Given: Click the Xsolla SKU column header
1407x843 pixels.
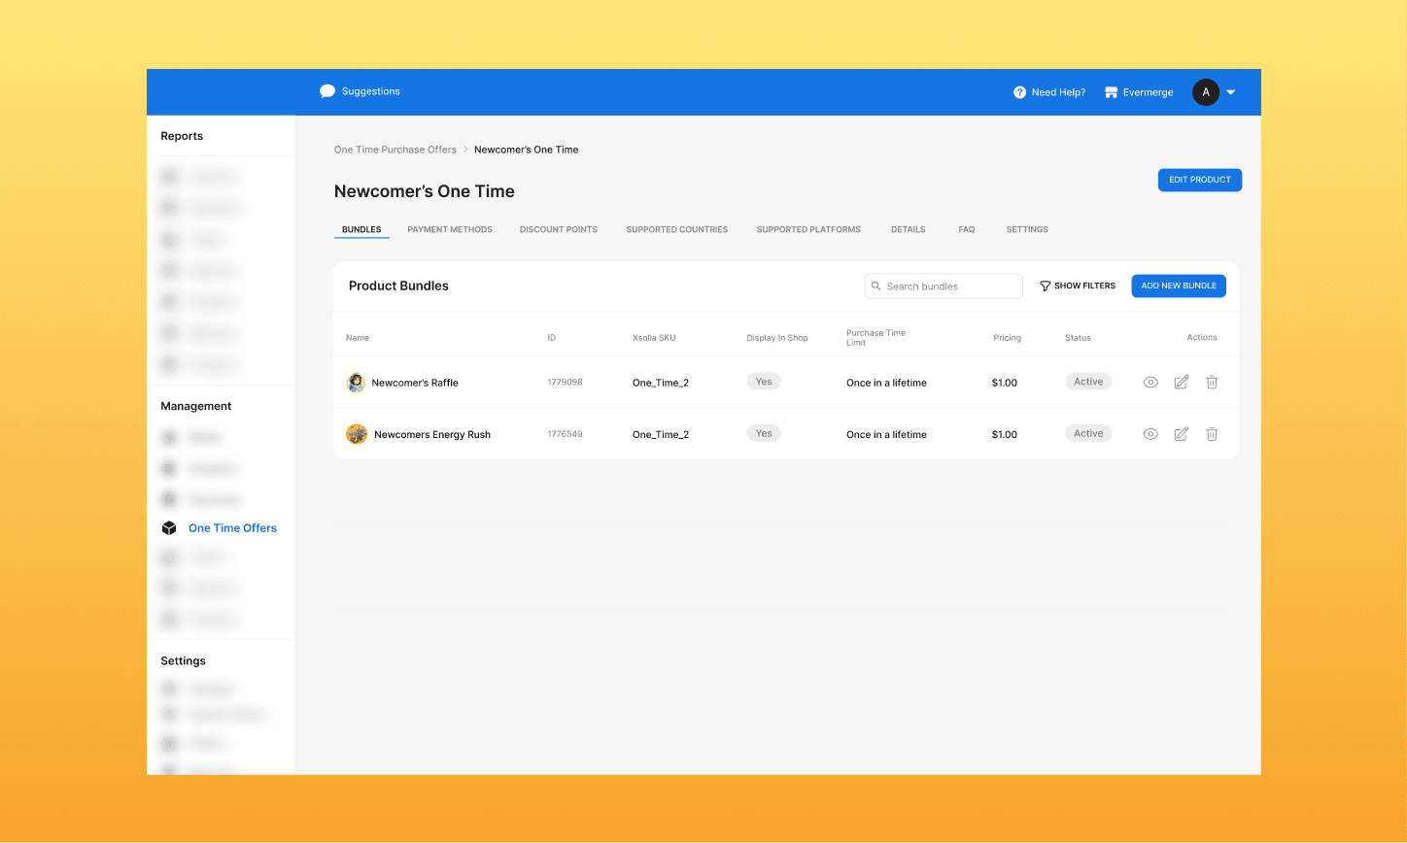Looking at the screenshot, I should point(654,338).
